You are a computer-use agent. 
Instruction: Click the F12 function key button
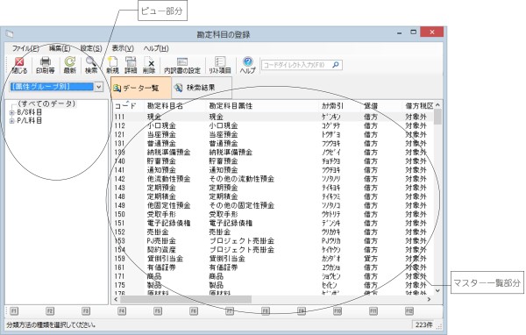point(409,310)
